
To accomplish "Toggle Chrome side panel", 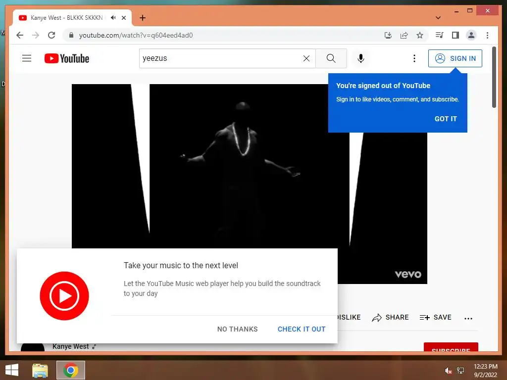I will pos(456,35).
